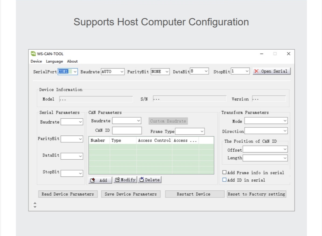The height and width of the screenshot is (236, 322).
Task: Click the Delete button with trash icon
Action: point(150,180)
